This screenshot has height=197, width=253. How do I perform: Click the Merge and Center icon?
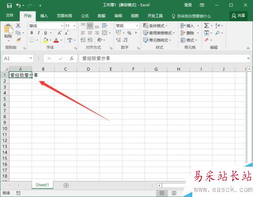pos(105,33)
